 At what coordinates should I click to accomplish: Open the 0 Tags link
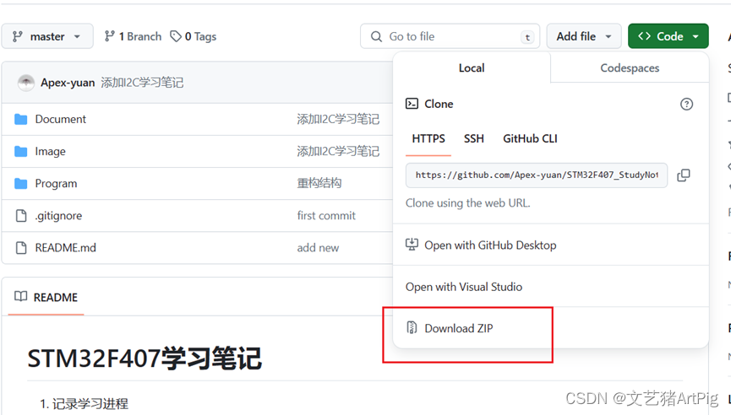[x=193, y=36]
